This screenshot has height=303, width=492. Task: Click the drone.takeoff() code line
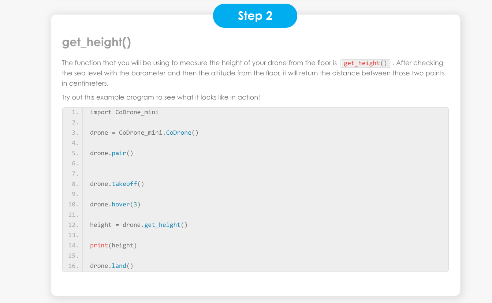click(117, 184)
